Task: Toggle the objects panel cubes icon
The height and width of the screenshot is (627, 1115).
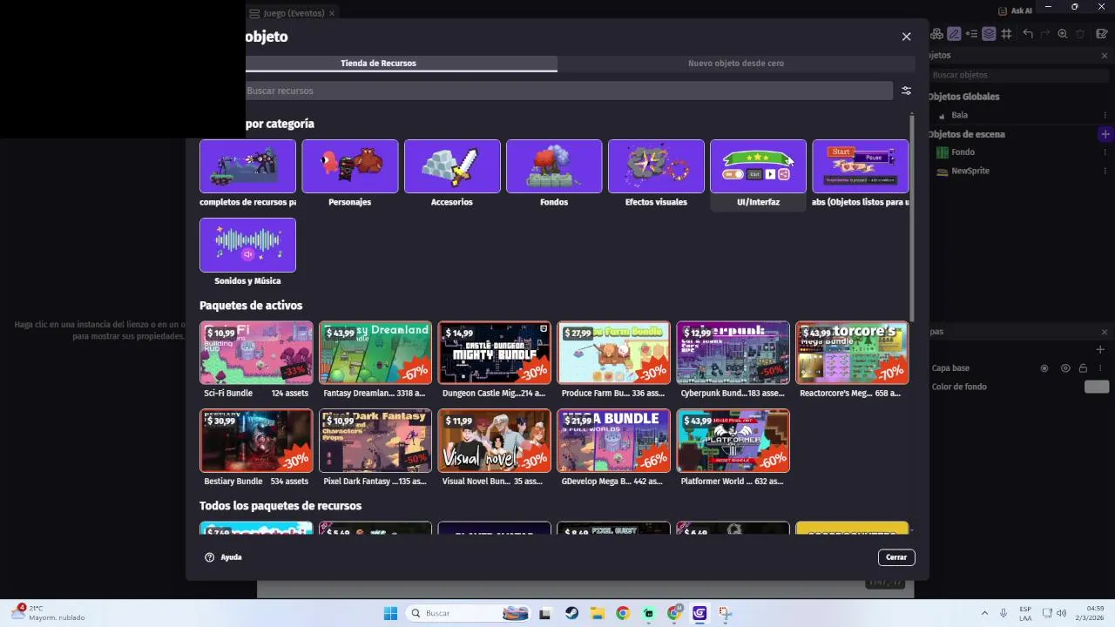Action: click(x=937, y=34)
